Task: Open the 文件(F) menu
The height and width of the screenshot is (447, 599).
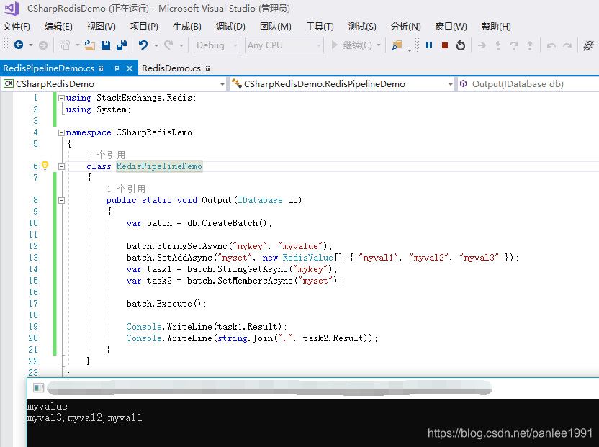Action: tap(17, 27)
